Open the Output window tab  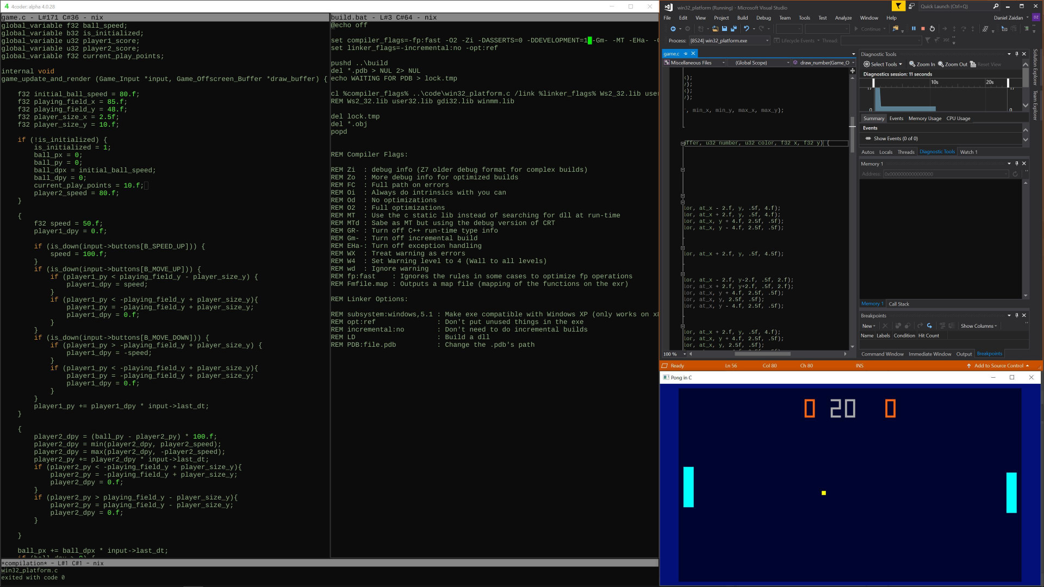(x=964, y=354)
